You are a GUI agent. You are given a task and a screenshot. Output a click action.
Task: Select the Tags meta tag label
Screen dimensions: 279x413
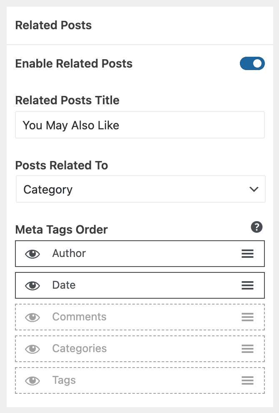pos(64,380)
